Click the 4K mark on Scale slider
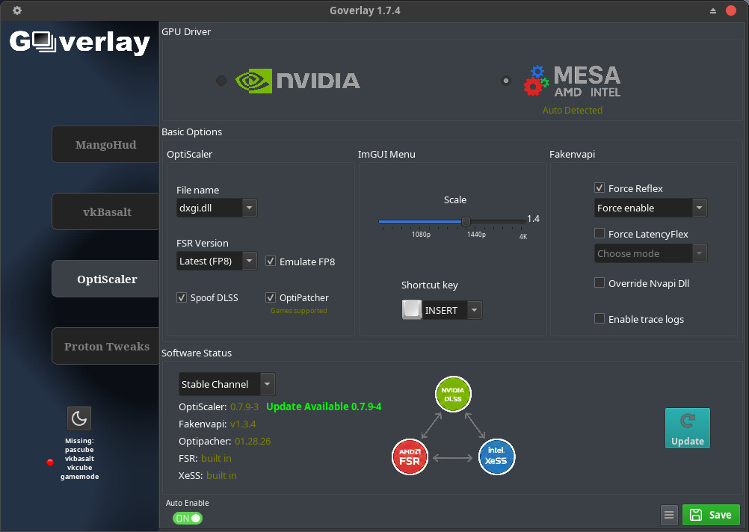 coord(523,236)
